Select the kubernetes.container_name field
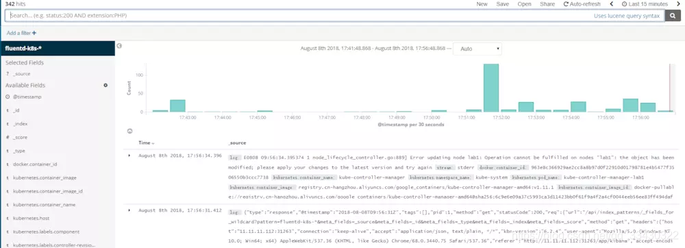 click(44, 205)
